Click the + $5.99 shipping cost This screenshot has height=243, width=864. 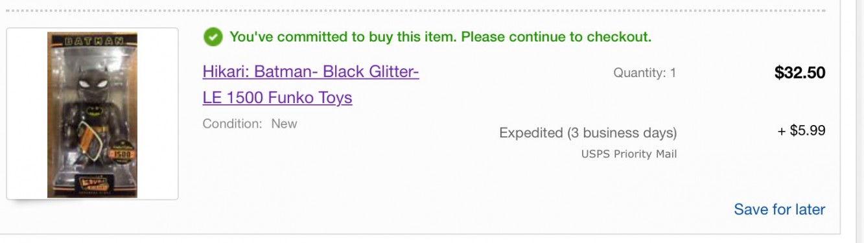point(801,131)
